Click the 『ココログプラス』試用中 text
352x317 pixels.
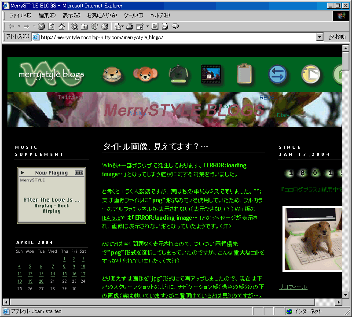[312, 190]
